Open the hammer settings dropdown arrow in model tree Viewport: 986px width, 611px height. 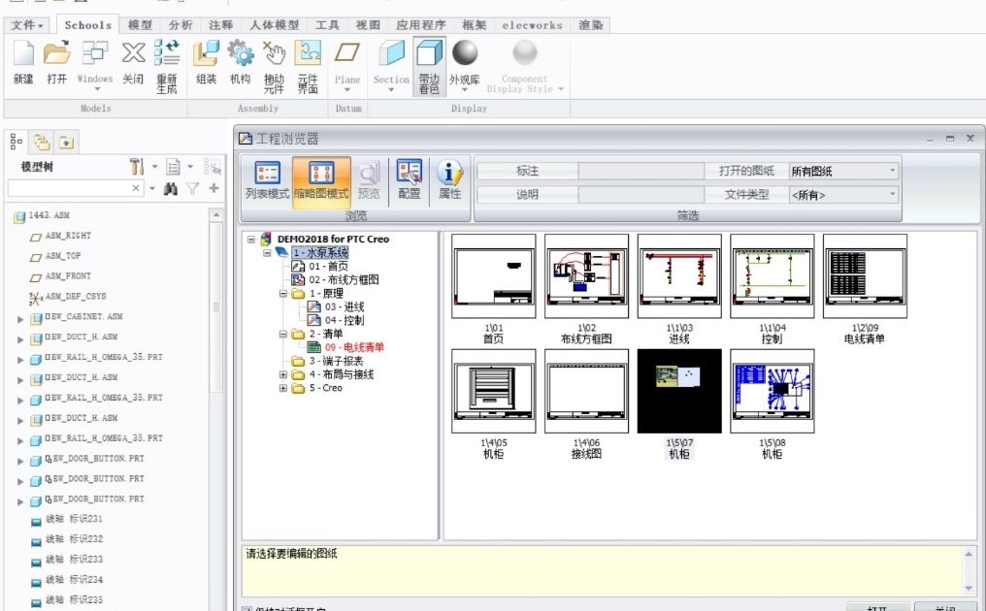click(154, 167)
